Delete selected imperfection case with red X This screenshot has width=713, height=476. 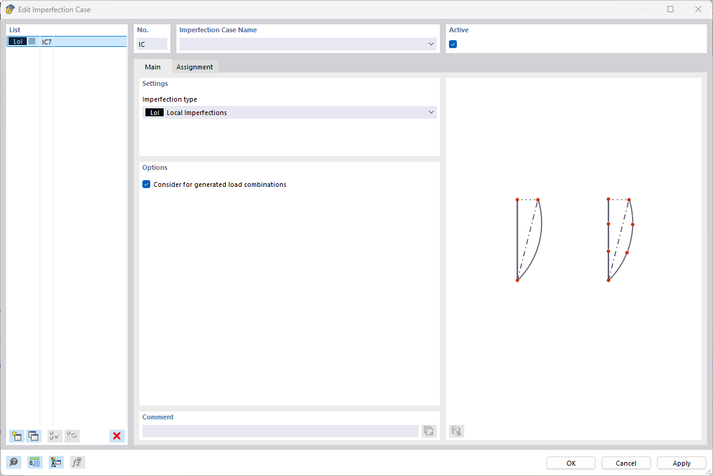(x=117, y=436)
